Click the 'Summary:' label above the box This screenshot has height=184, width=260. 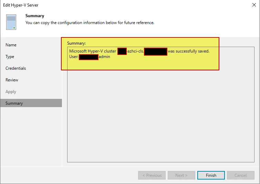point(76,43)
